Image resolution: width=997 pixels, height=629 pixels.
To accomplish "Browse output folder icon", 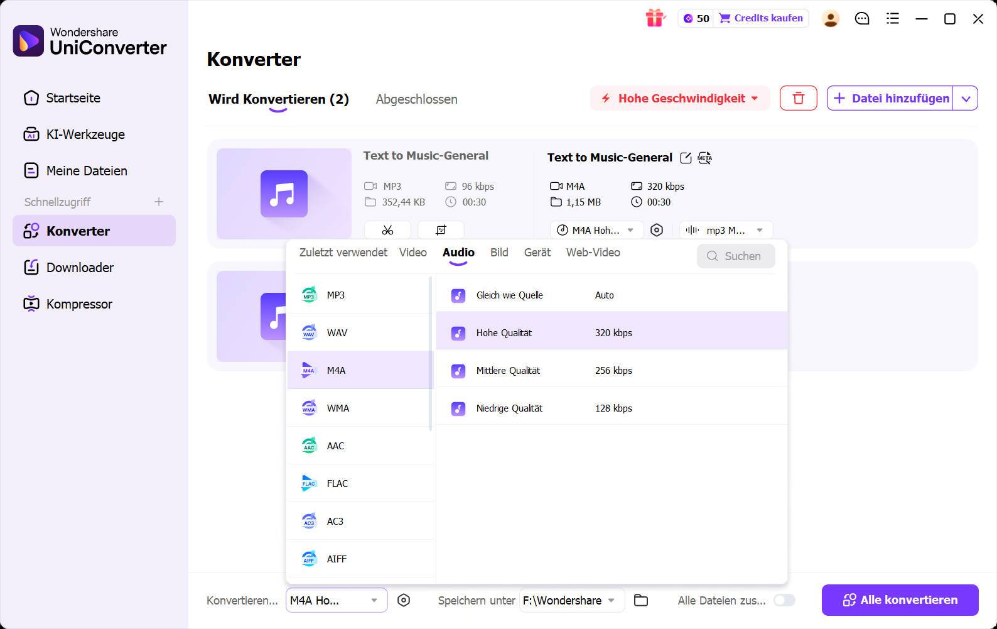I will [641, 600].
